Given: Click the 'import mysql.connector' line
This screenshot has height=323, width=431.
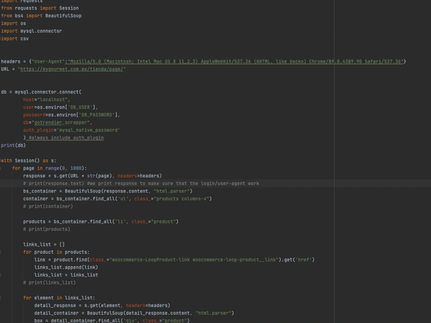Looking at the screenshot, I should [x=31, y=31].
